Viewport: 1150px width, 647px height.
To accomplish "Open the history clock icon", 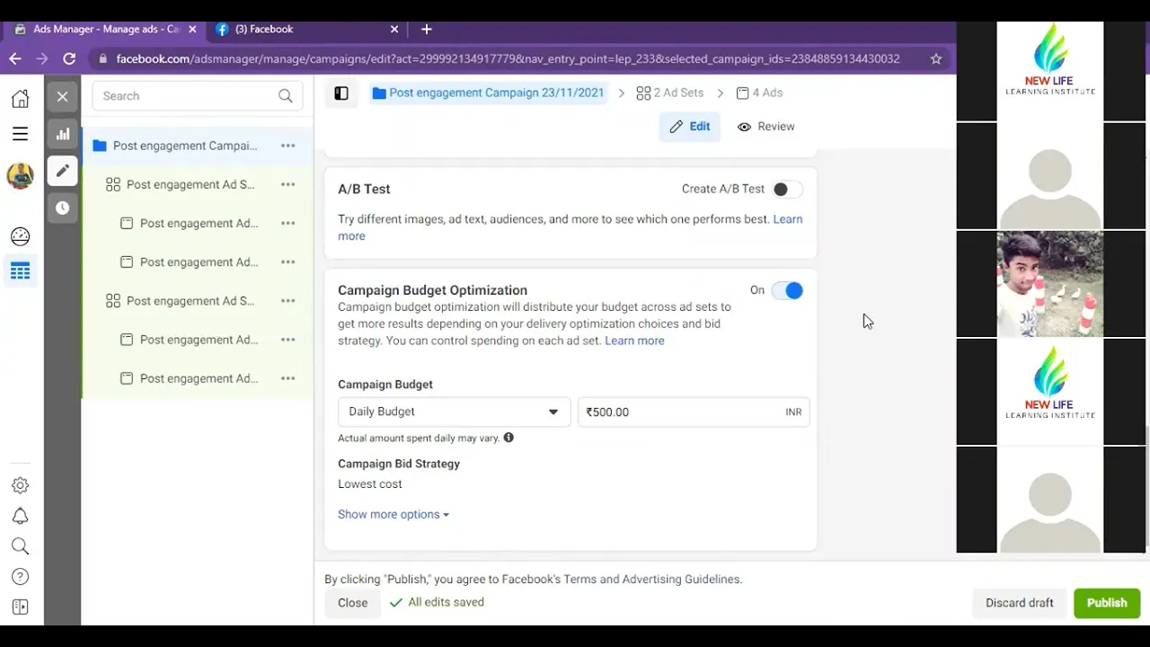I will coord(62,208).
